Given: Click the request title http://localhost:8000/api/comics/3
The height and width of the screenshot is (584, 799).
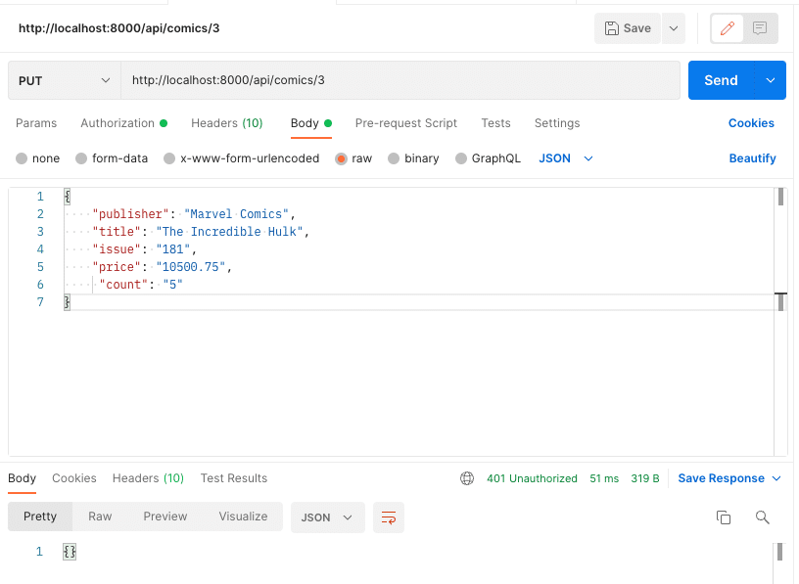Looking at the screenshot, I should pos(119,28).
